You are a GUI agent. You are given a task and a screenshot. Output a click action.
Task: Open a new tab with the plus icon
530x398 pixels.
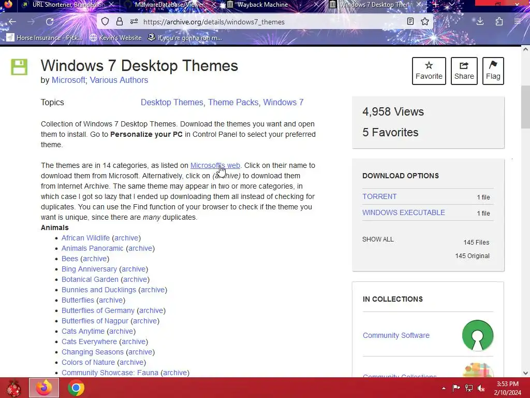pyautogui.click(x=436, y=4)
